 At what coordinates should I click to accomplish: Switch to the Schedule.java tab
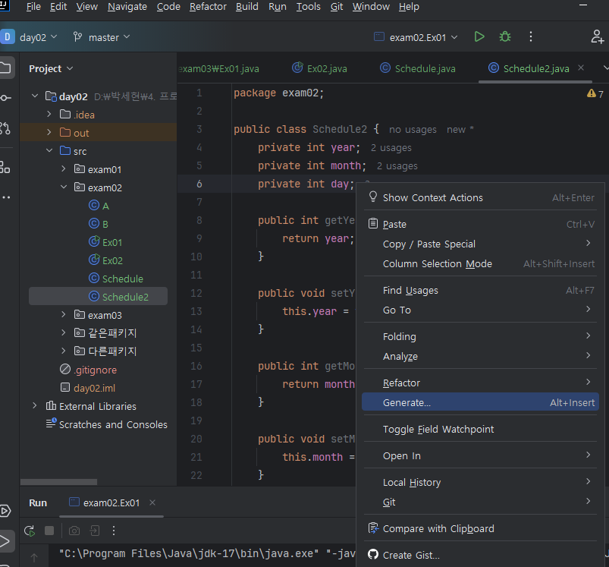418,68
